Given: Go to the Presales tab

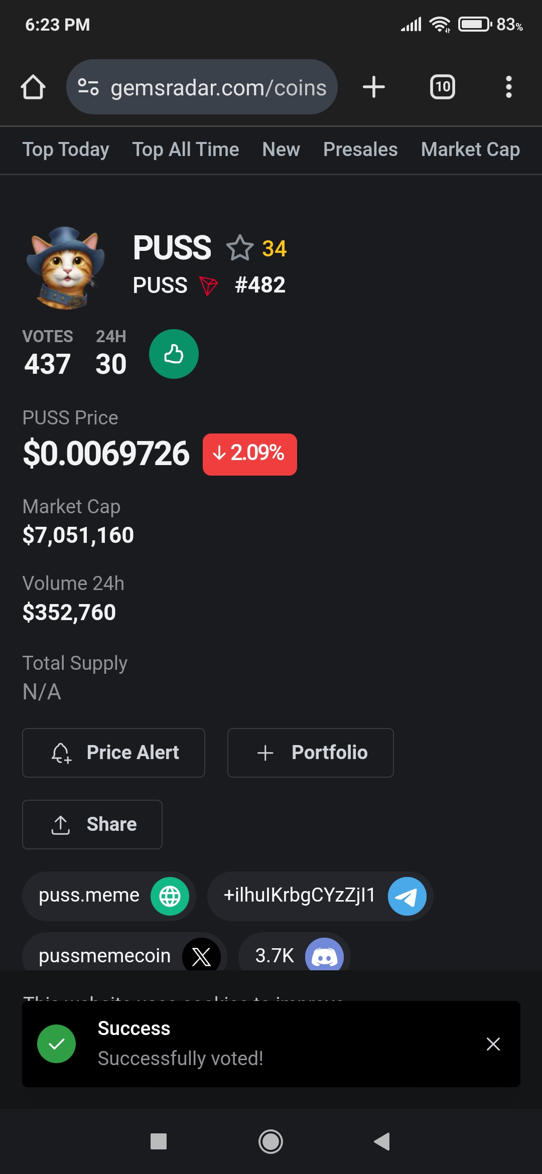Looking at the screenshot, I should [x=360, y=150].
